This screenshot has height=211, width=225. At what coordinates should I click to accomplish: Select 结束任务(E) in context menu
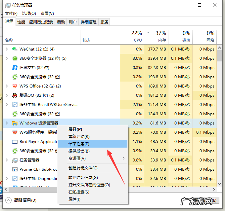[93, 144]
